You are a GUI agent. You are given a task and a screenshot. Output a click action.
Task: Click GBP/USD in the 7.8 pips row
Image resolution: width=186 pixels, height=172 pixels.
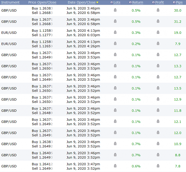pyautogui.click(x=9, y=166)
